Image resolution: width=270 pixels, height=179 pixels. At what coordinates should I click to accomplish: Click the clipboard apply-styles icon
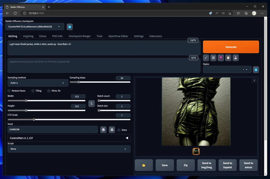pyautogui.click(x=228, y=58)
